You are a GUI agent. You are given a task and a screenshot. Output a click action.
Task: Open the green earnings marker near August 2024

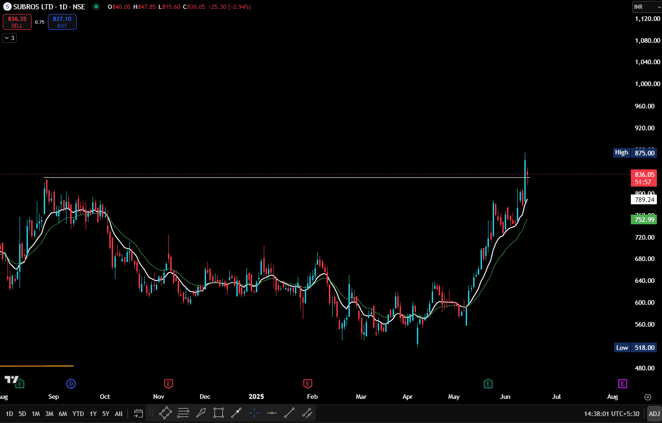coord(20,383)
